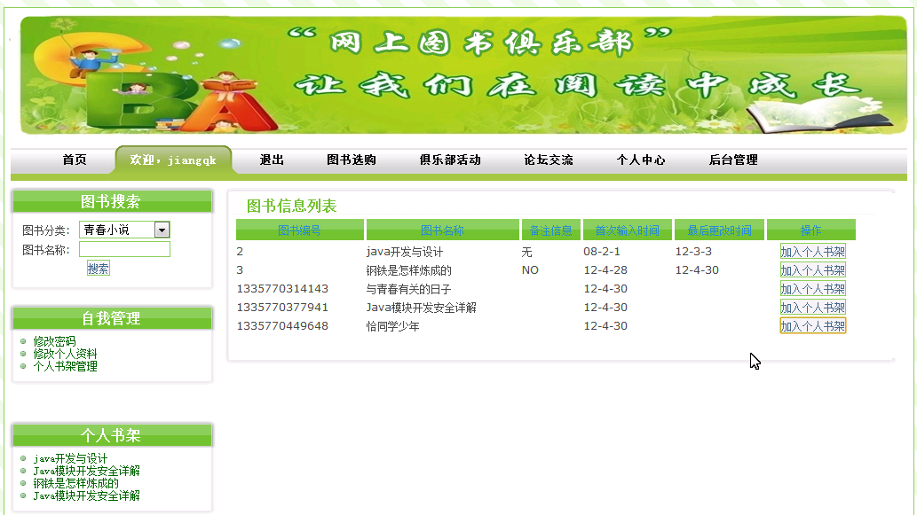Click 恰同学少年 title in table

[x=392, y=326]
